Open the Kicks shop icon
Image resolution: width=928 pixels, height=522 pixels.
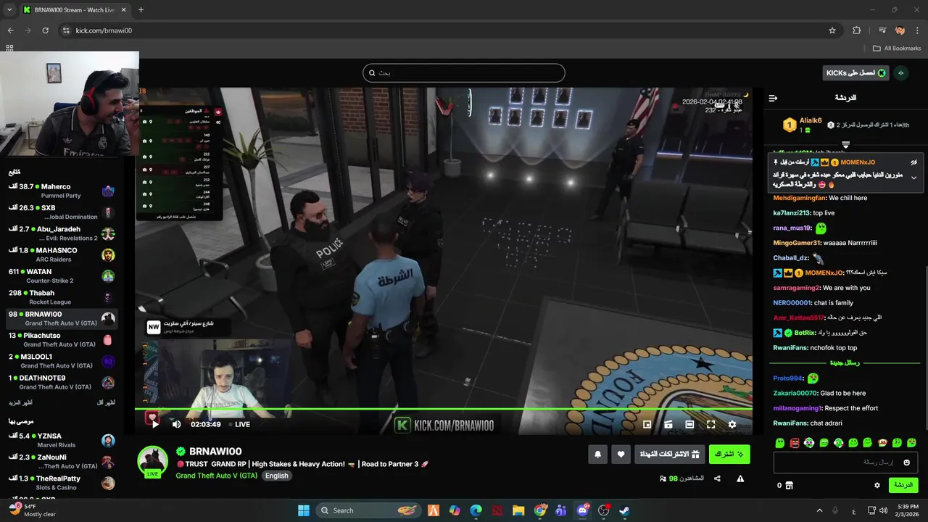[x=790, y=485]
